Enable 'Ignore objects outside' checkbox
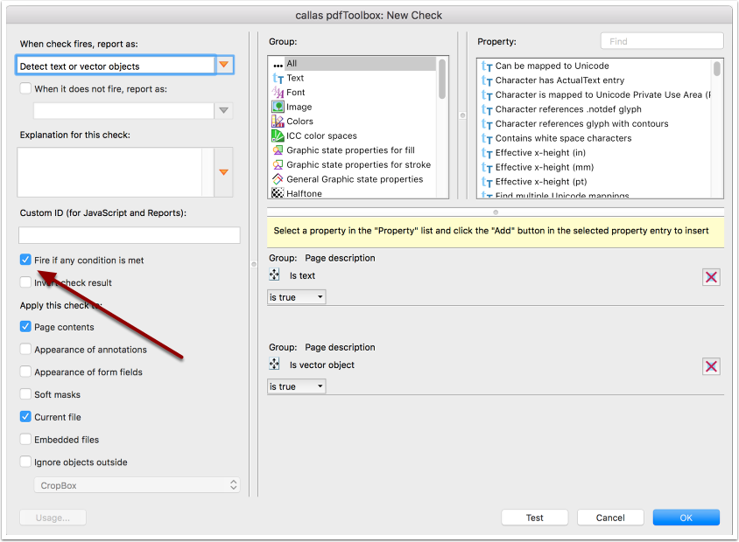The height and width of the screenshot is (542, 739). click(25, 462)
